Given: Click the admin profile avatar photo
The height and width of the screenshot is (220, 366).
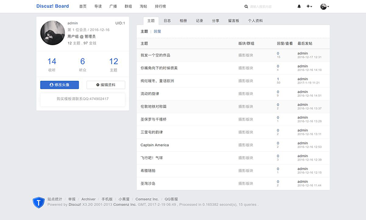Looking at the screenshot, I should 53,34.
